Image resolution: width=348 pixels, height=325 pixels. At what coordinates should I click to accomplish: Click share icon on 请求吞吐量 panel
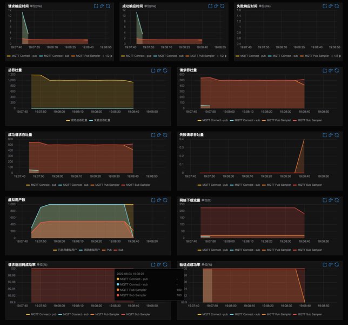pyautogui.click(x=331, y=70)
